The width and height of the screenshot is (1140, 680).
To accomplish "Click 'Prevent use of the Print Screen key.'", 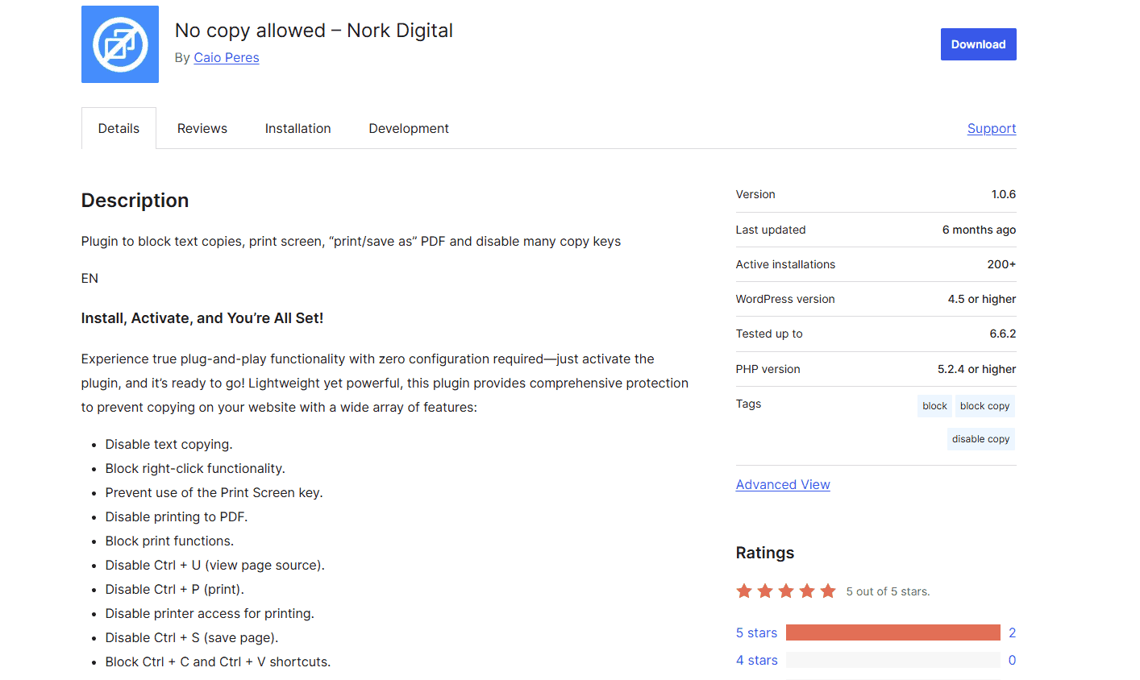I will 214,492.
